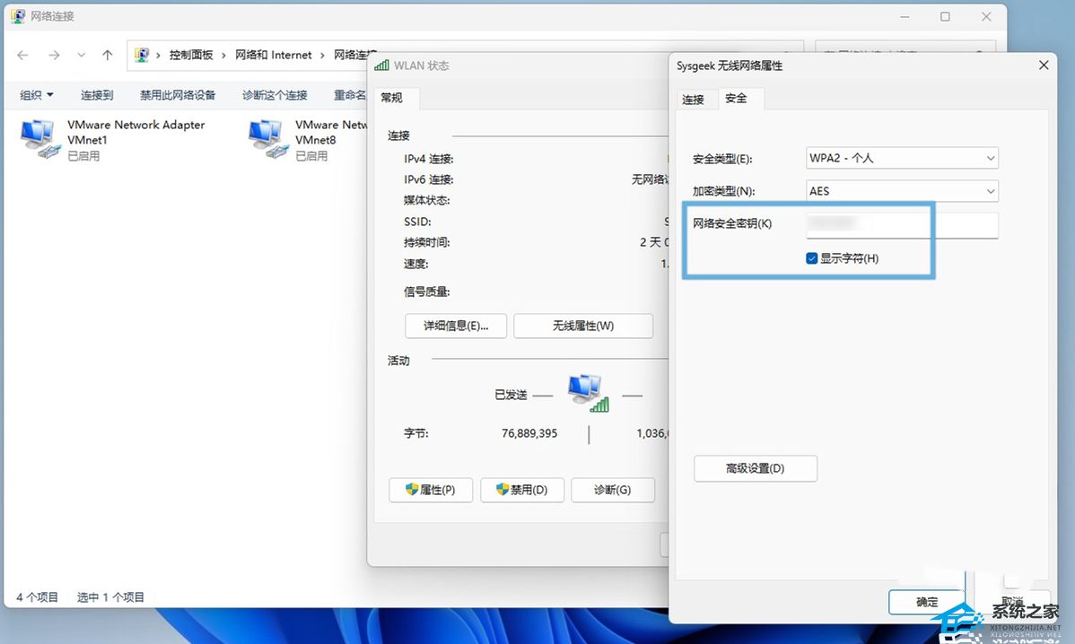
Task: Click the location icon in the address bar
Action: (x=142, y=54)
